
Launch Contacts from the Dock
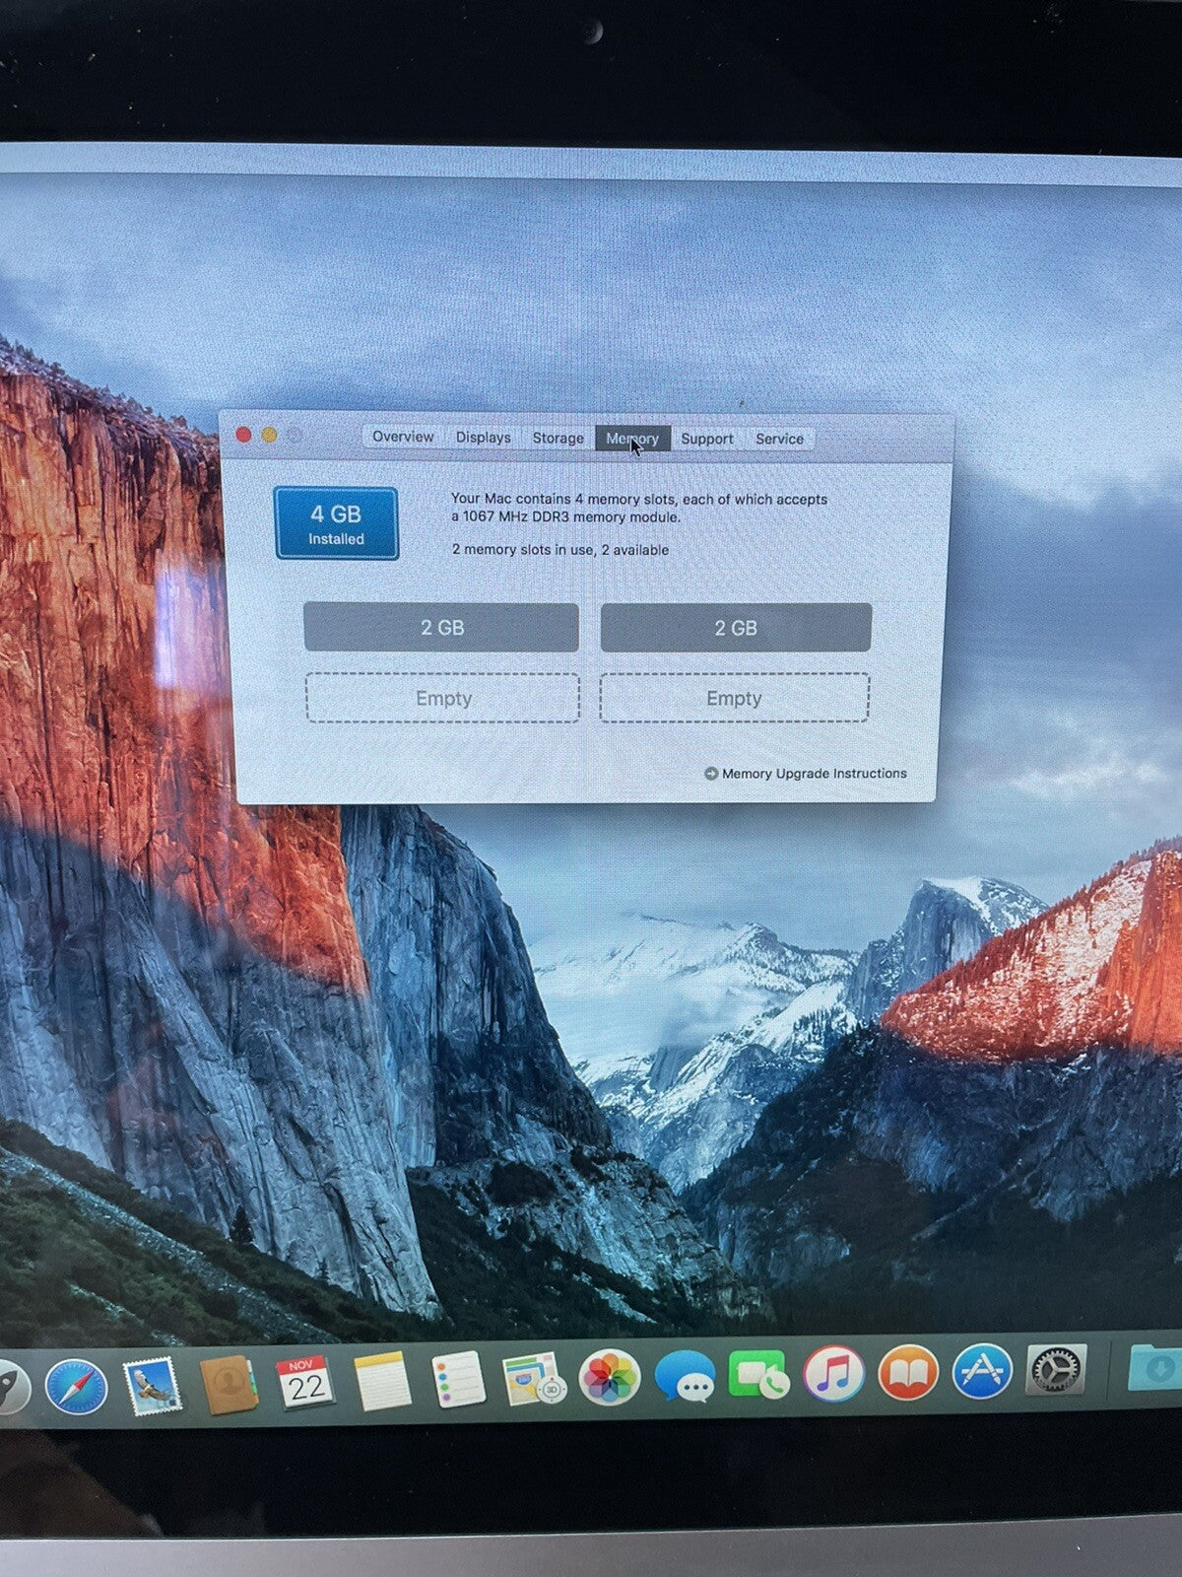click(229, 1384)
